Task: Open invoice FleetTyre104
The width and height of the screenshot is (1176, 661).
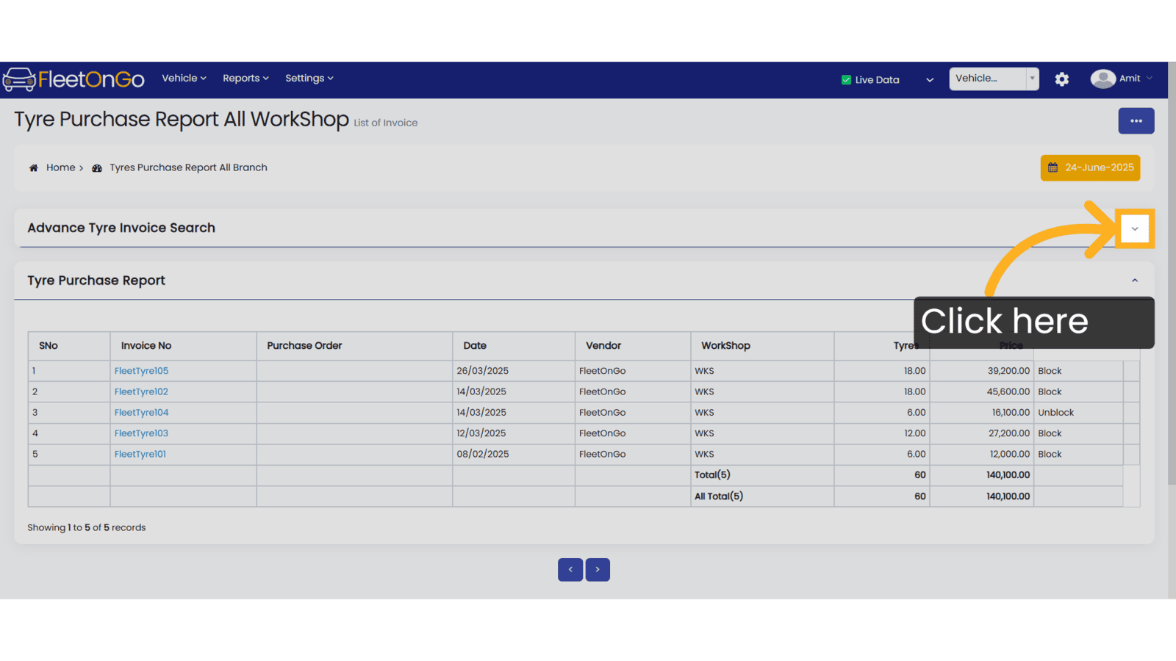Action: 141,413
